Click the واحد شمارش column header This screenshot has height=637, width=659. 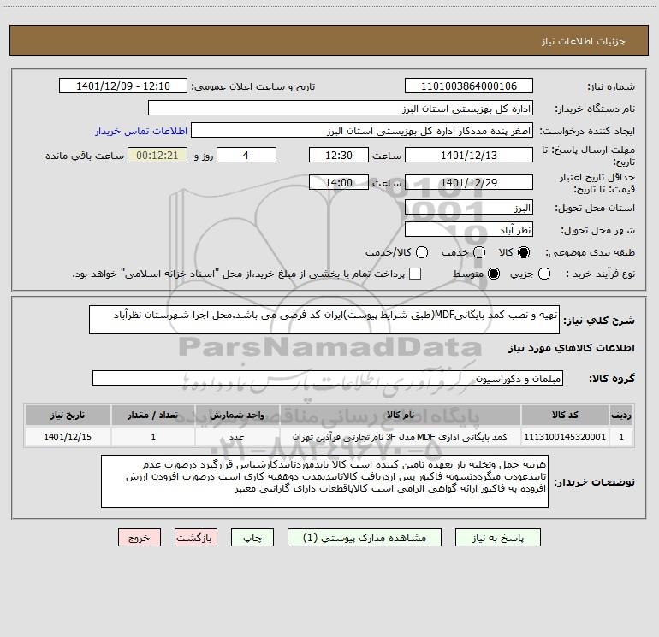(237, 415)
